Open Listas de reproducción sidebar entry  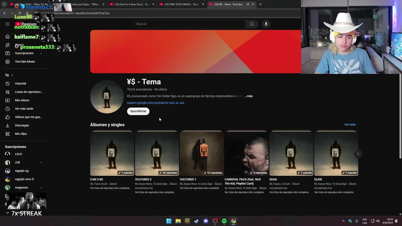click(29, 92)
